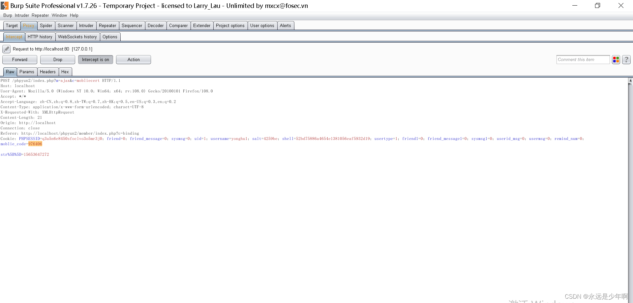Click the str%5B%5D body parameter
The image size is (633, 303).
[25, 154]
